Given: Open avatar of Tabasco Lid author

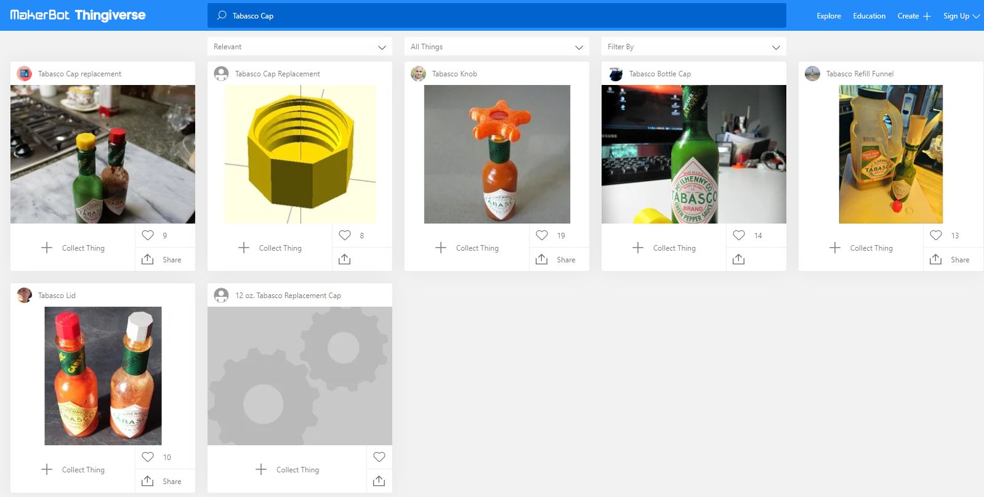Looking at the screenshot, I should click(25, 296).
